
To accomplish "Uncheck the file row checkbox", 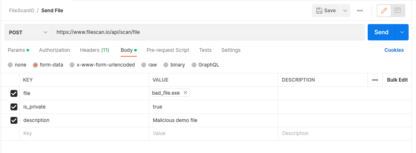I will click(14, 93).
